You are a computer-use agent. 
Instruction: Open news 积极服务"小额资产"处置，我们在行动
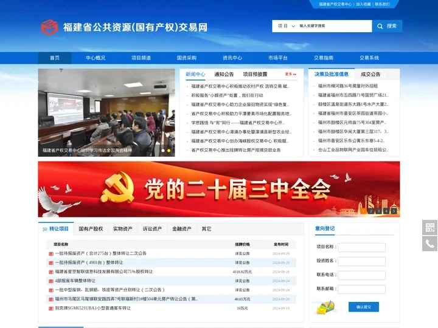[227, 95]
